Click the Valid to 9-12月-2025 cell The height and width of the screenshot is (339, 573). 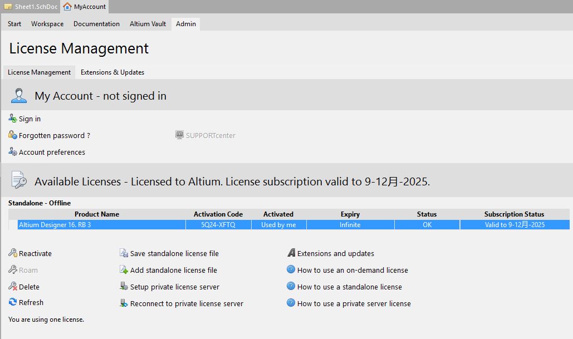[515, 225]
